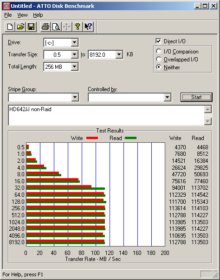Screen dimensions: 220x280
Task: Click the New document toolbar icon
Action: pyautogui.click(x=10, y=27)
